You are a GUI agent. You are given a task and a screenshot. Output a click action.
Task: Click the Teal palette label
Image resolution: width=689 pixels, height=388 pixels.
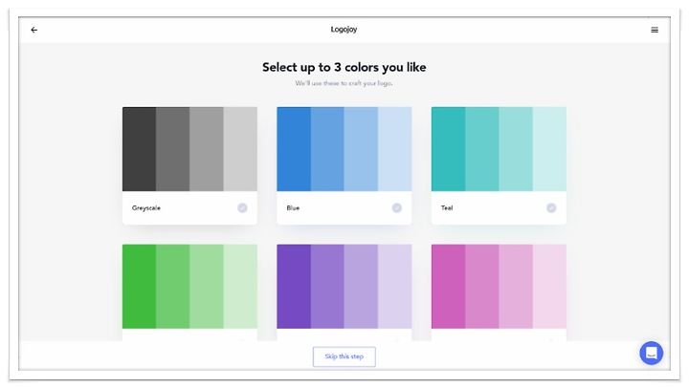(447, 208)
